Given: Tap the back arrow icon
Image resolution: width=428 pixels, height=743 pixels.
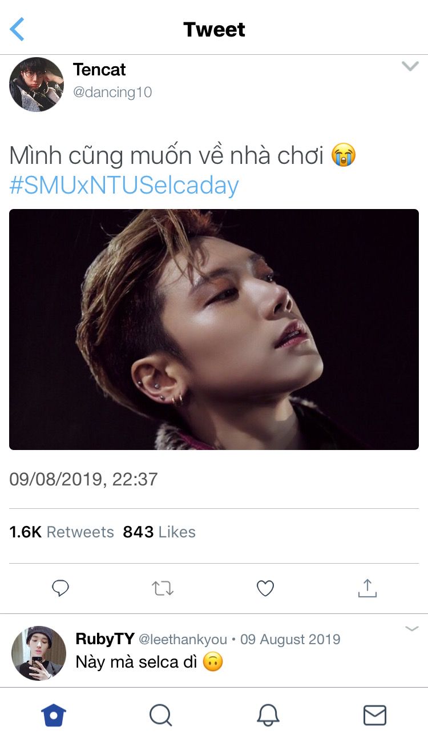Looking at the screenshot, I should [x=18, y=29].
